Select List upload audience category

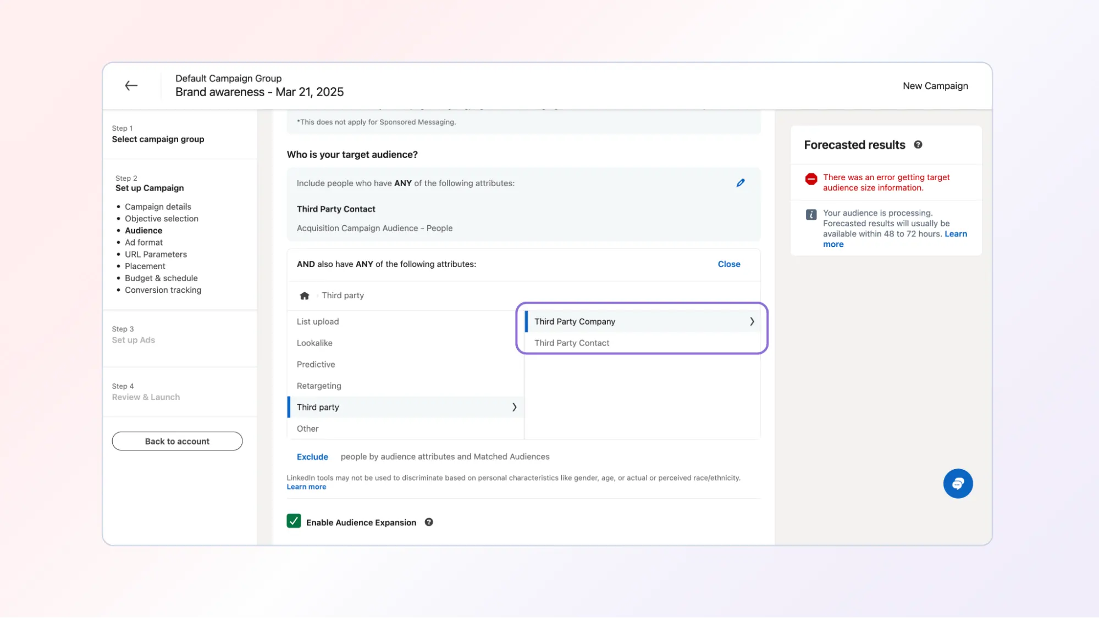[318, 322]
